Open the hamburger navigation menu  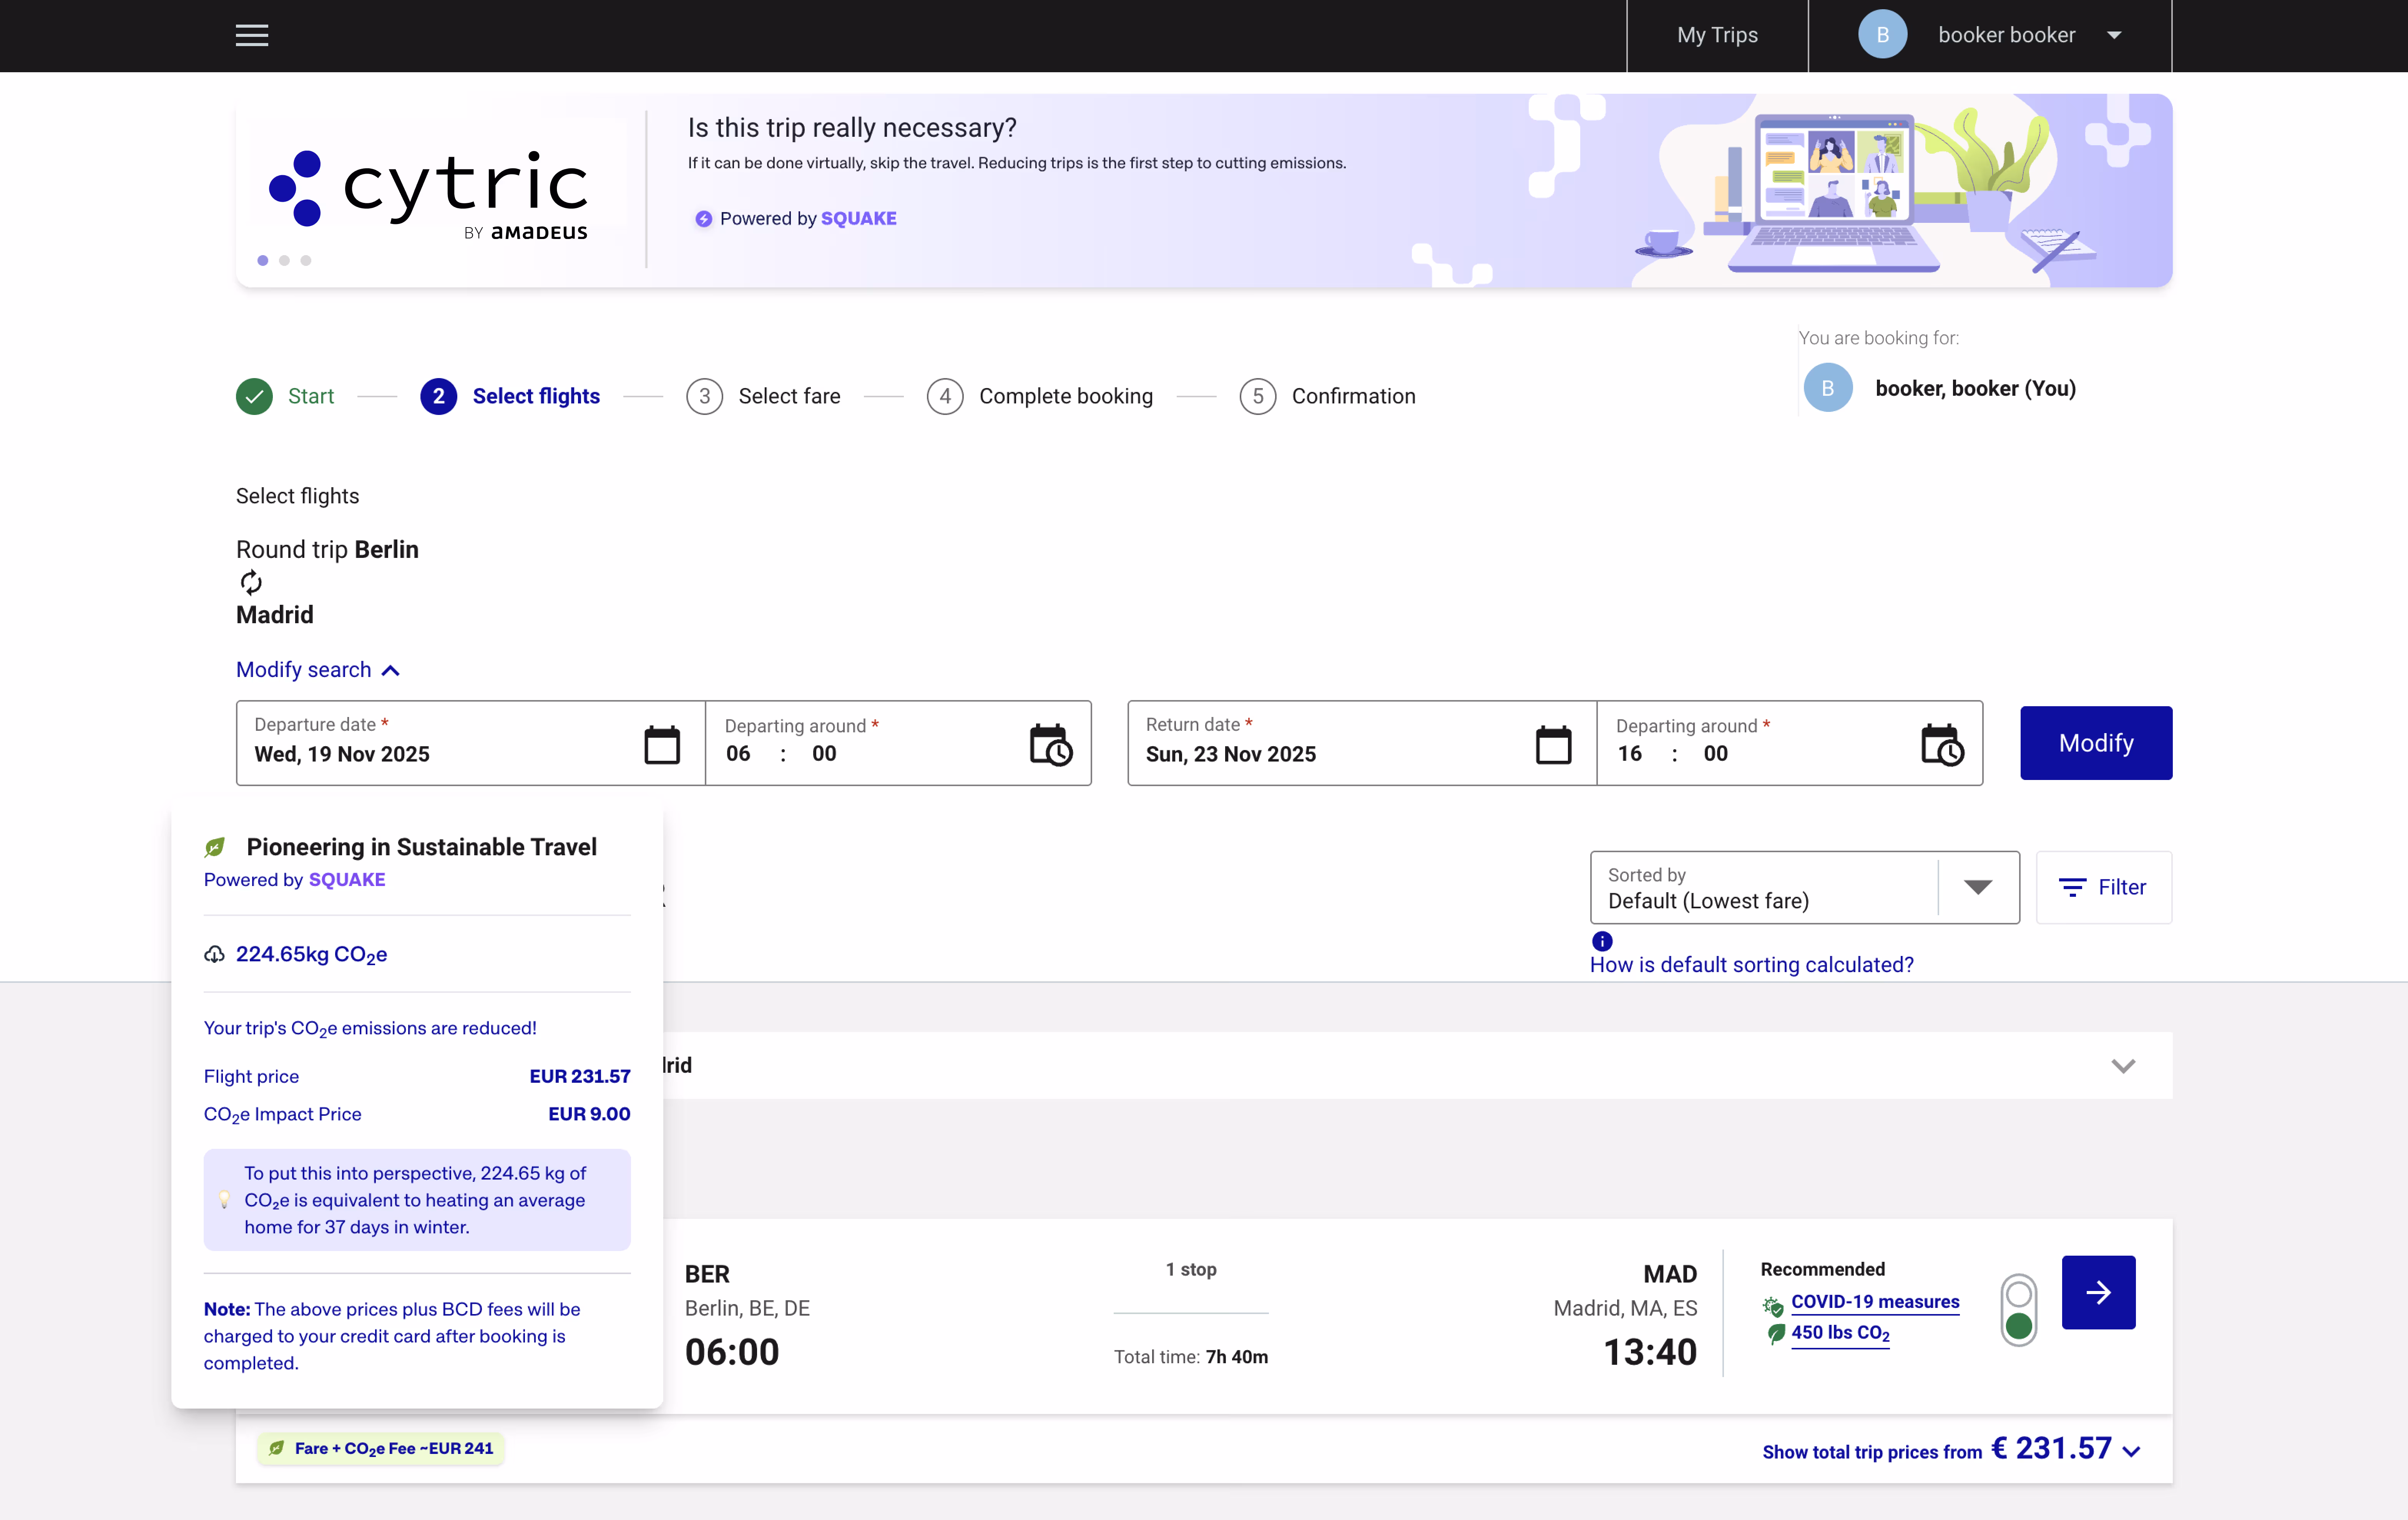pos(252,35)
